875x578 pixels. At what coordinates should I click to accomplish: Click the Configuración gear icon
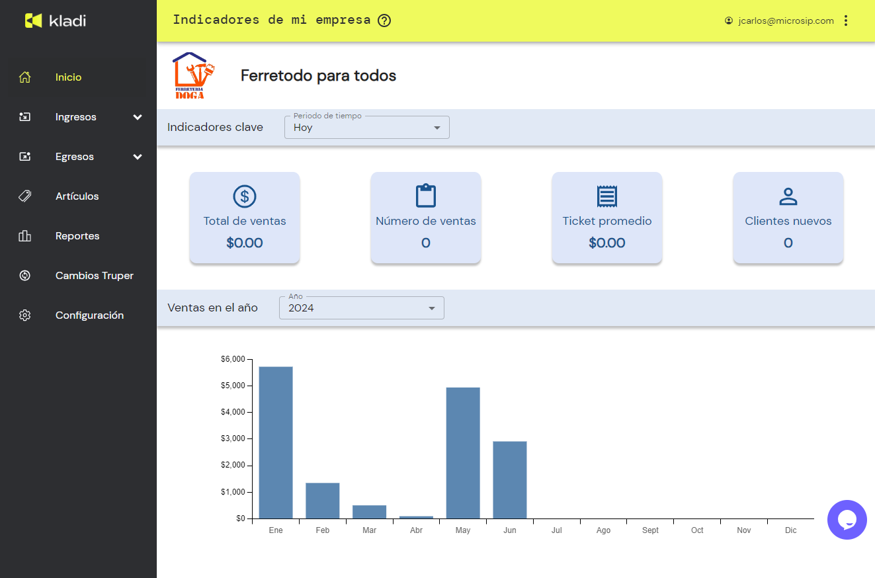click(x=25, y=315)
